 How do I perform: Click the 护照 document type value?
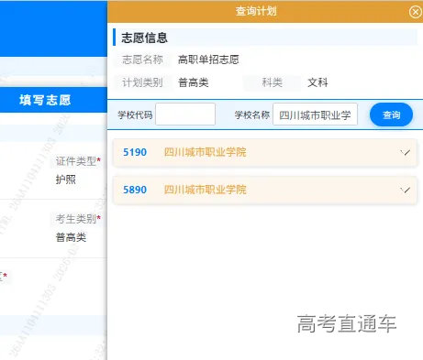tap(66, 180)
